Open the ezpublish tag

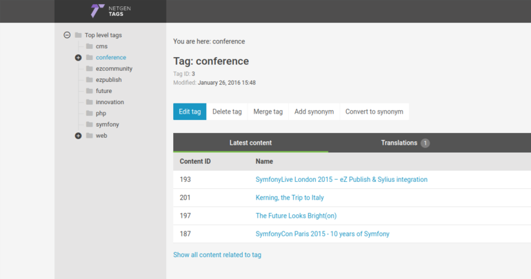click(108, 80)
